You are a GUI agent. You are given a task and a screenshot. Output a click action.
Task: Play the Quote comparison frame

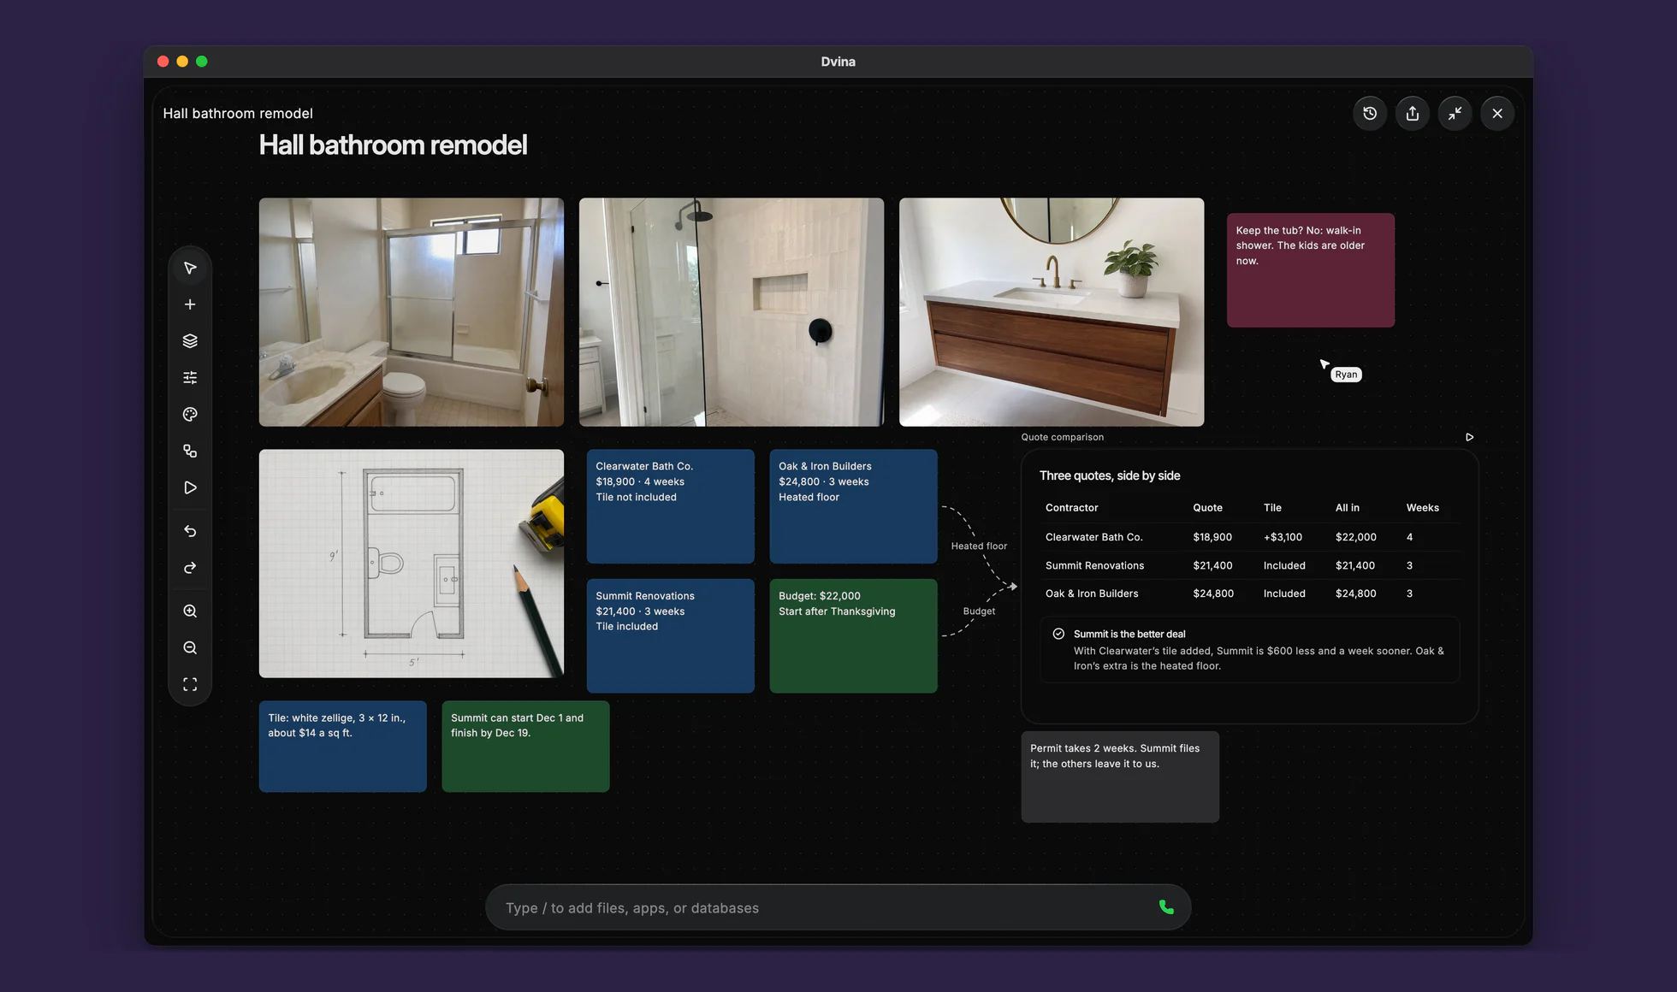click(1469, 437)
